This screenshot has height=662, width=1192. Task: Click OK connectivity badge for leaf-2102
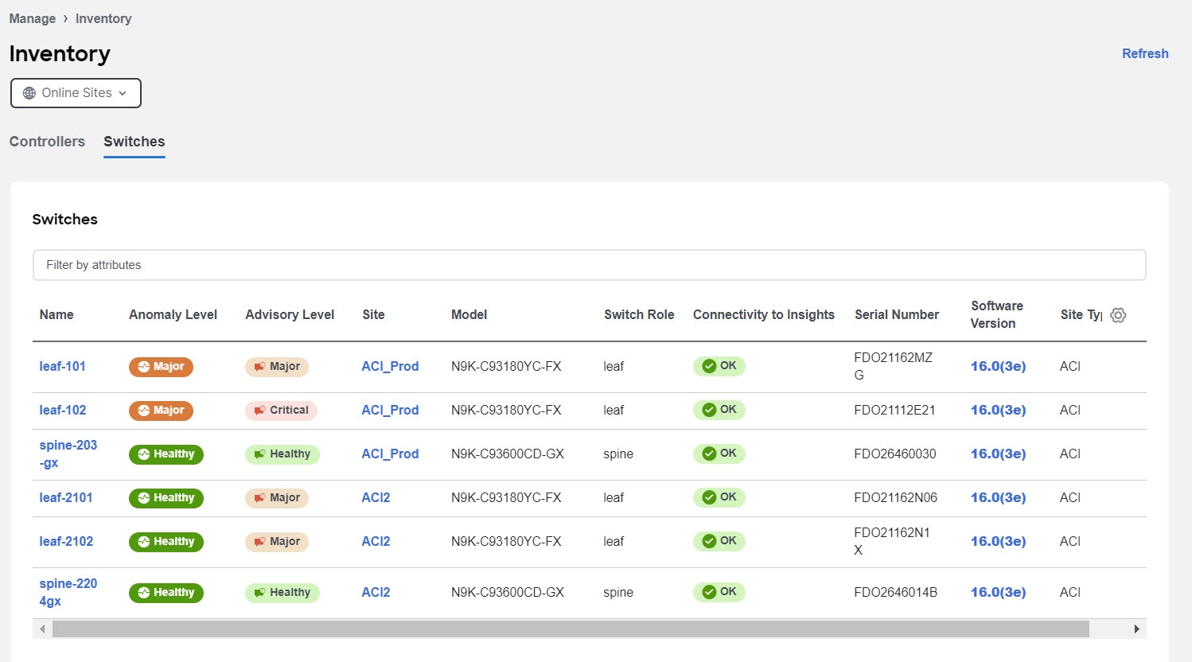tap(719, 541)
